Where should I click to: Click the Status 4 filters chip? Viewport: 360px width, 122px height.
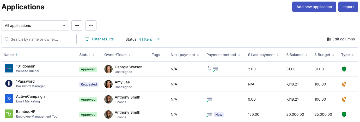143,39
